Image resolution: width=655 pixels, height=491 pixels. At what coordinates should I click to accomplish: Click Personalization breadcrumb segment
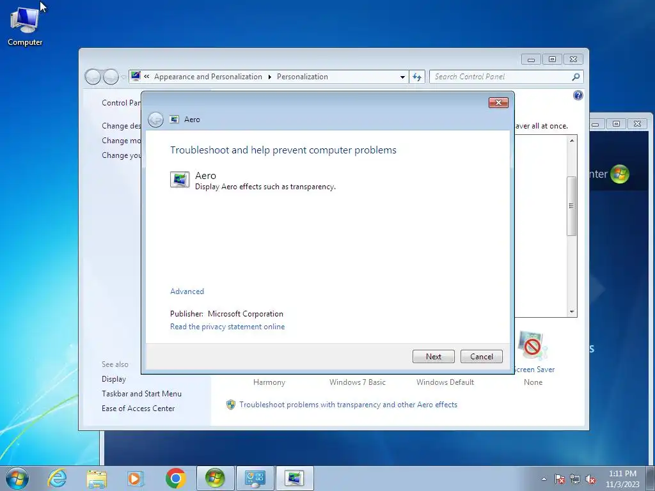click(x=303, y=77)
